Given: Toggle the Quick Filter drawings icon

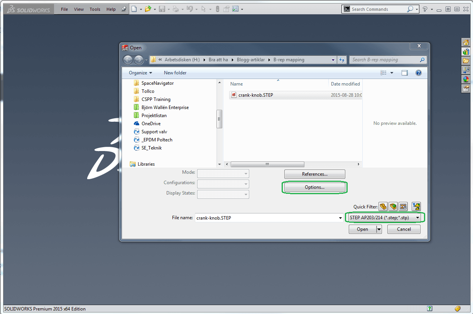Looking at the screenshot, I should (x=403, y=207).
